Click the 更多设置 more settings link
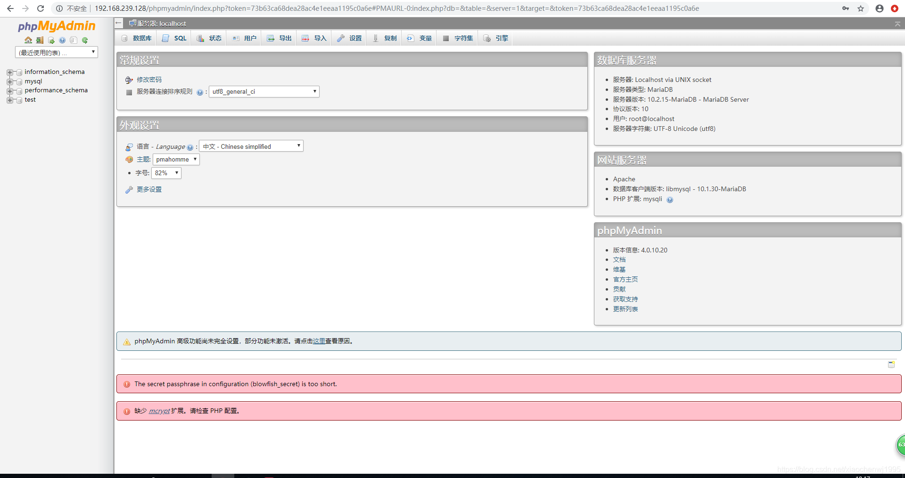 coord(149,189)
